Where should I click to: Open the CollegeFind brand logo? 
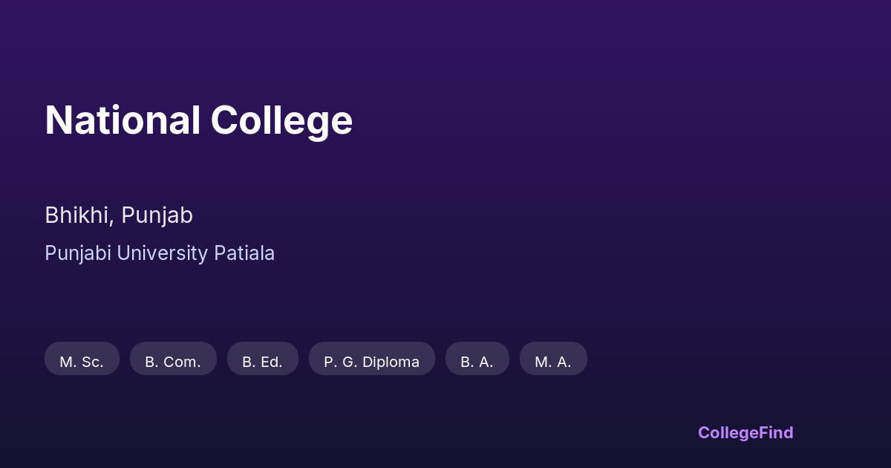[745, 432]
